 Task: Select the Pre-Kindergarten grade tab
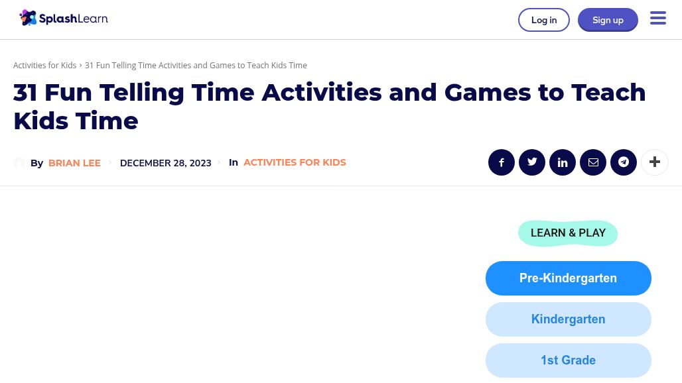[x=568, y=278]
